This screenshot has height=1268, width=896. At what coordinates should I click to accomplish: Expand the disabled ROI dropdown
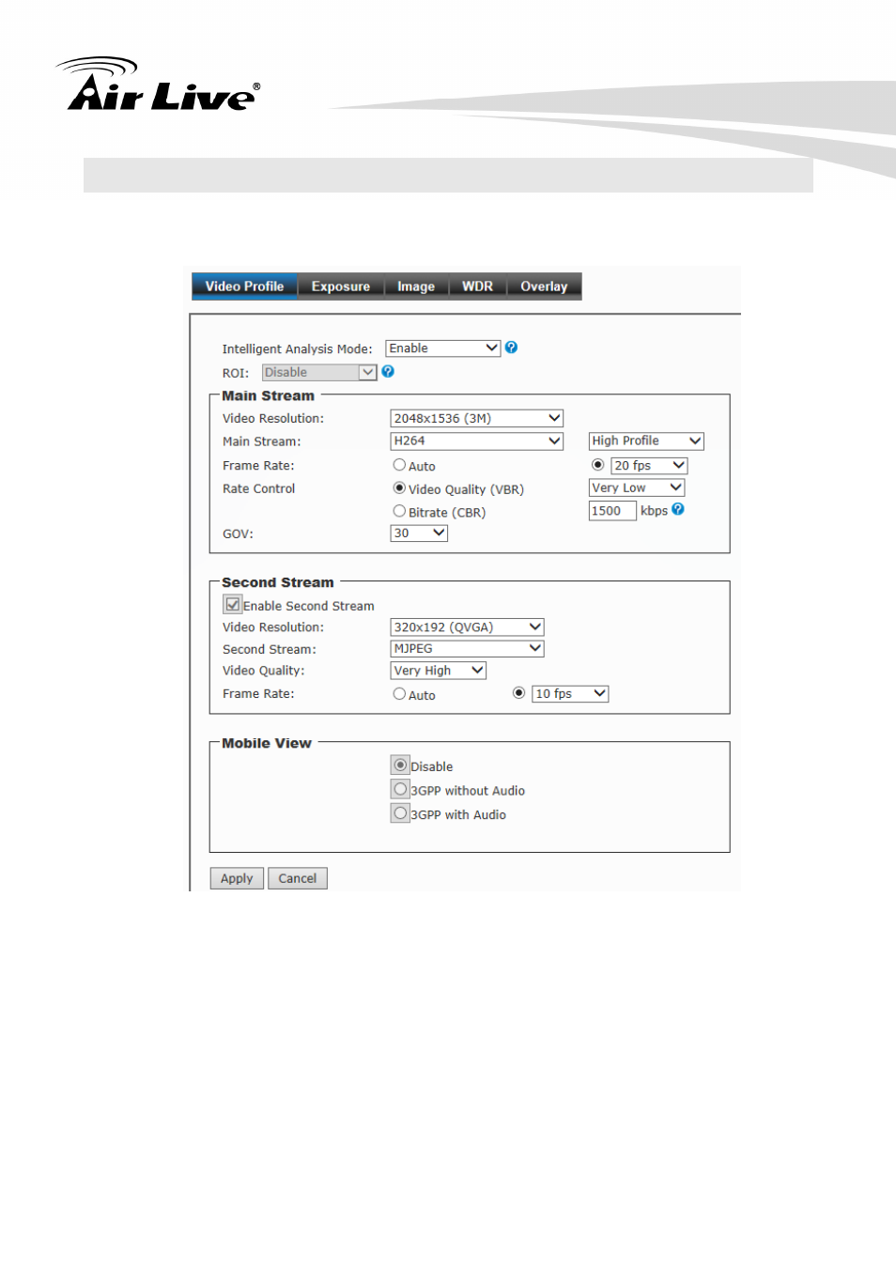[319, 373]
